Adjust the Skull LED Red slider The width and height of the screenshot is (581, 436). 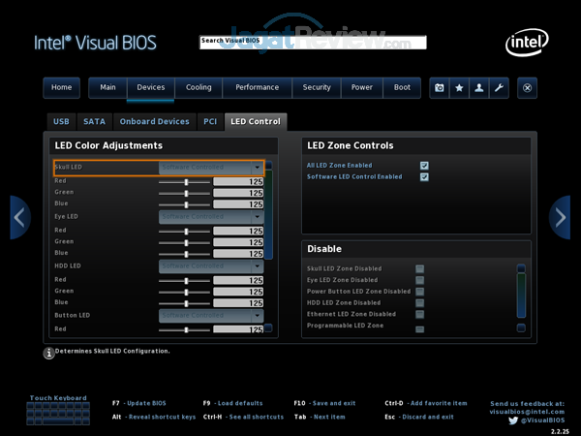pos(185,181)
